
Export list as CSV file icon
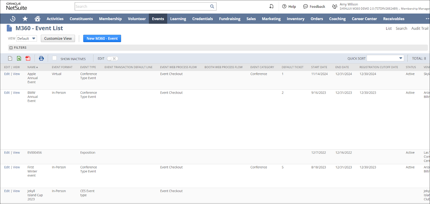[x=10, y=58]
